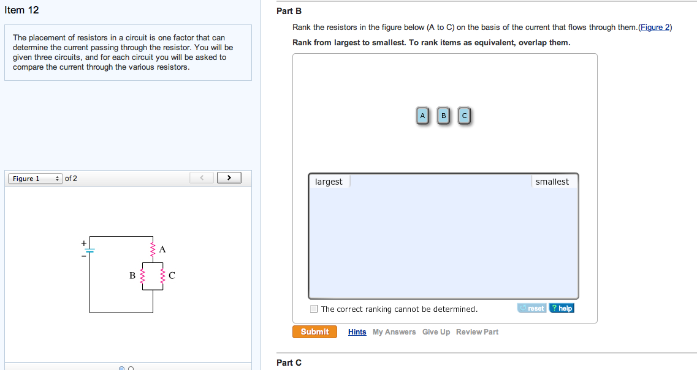Click the previous figure left arrow
Viewport: 697px width, 370px height.
pyautogui.click(x=202, y=178)
